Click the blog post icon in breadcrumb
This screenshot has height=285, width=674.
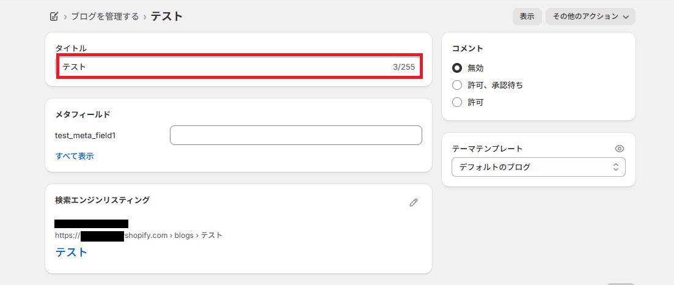pyautogui.click(x=54, y=17)
